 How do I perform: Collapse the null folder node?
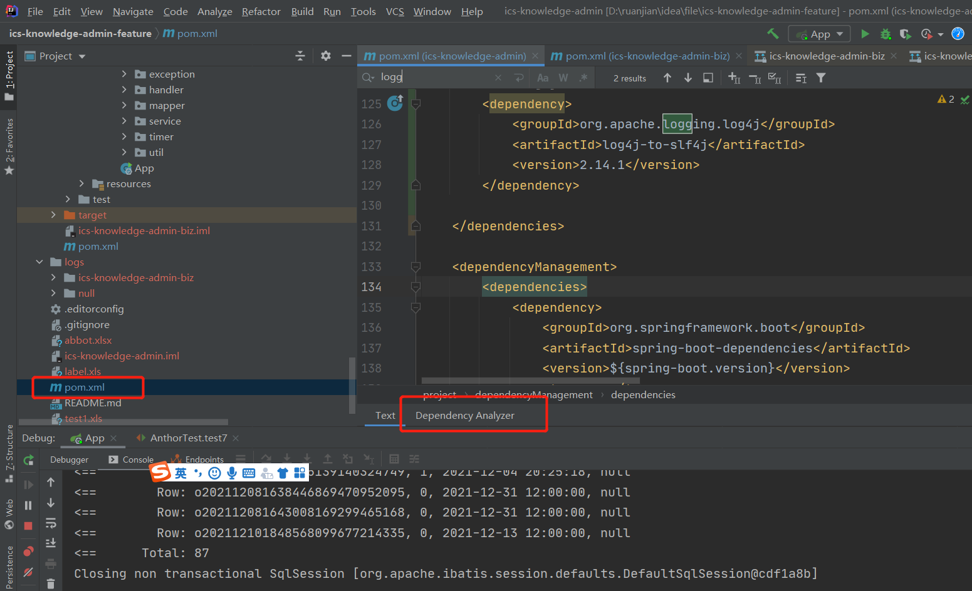click(x=53, y=293)
